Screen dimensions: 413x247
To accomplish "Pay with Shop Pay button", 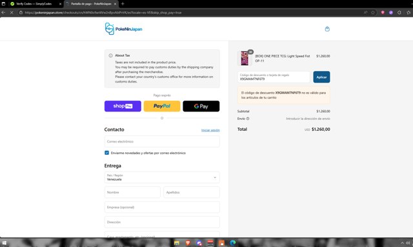I will pos(123,106).
